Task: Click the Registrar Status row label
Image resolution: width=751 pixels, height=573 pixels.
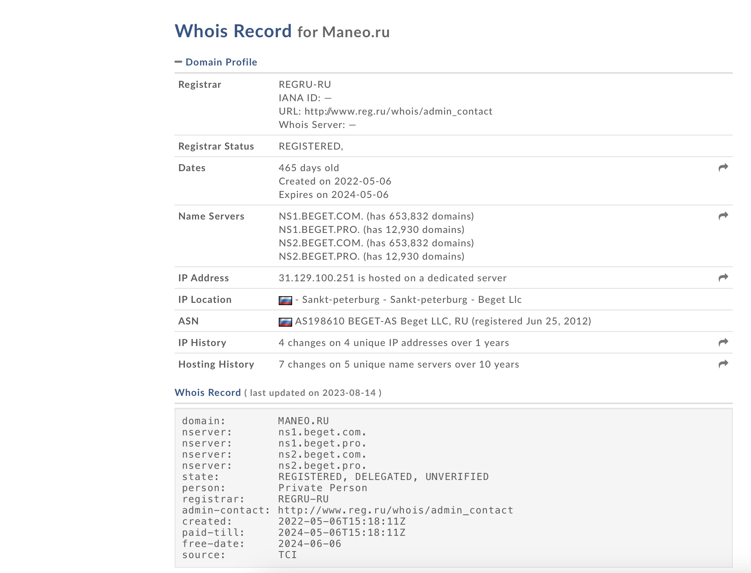Action: pos(216,146)
